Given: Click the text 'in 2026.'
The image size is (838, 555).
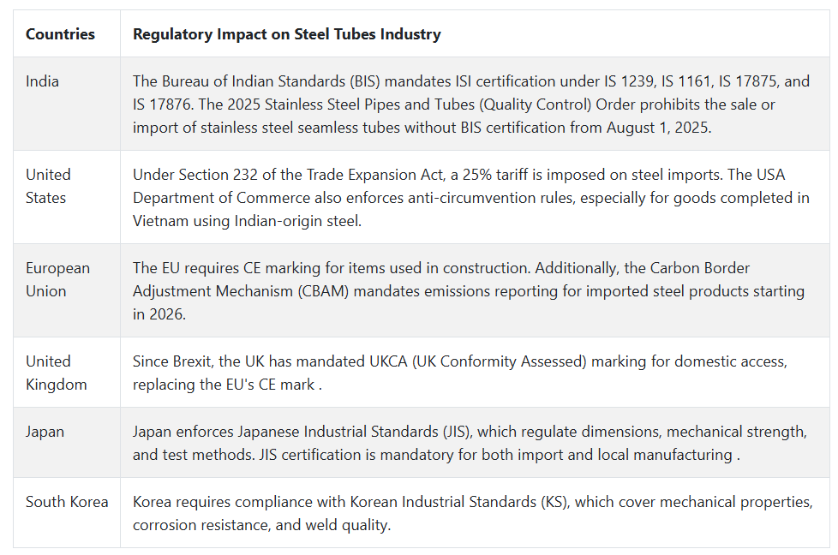Looking at the screenshot, I should 159,314.
